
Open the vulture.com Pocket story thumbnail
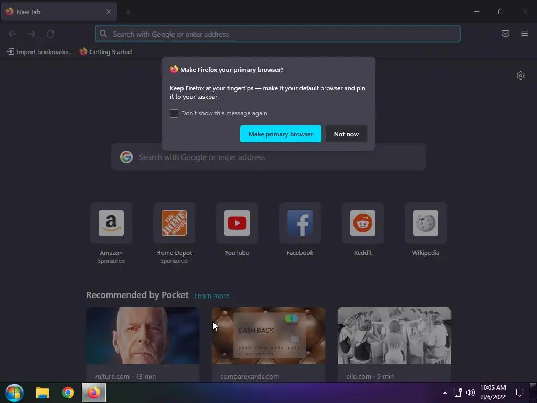tap(143, 336)
